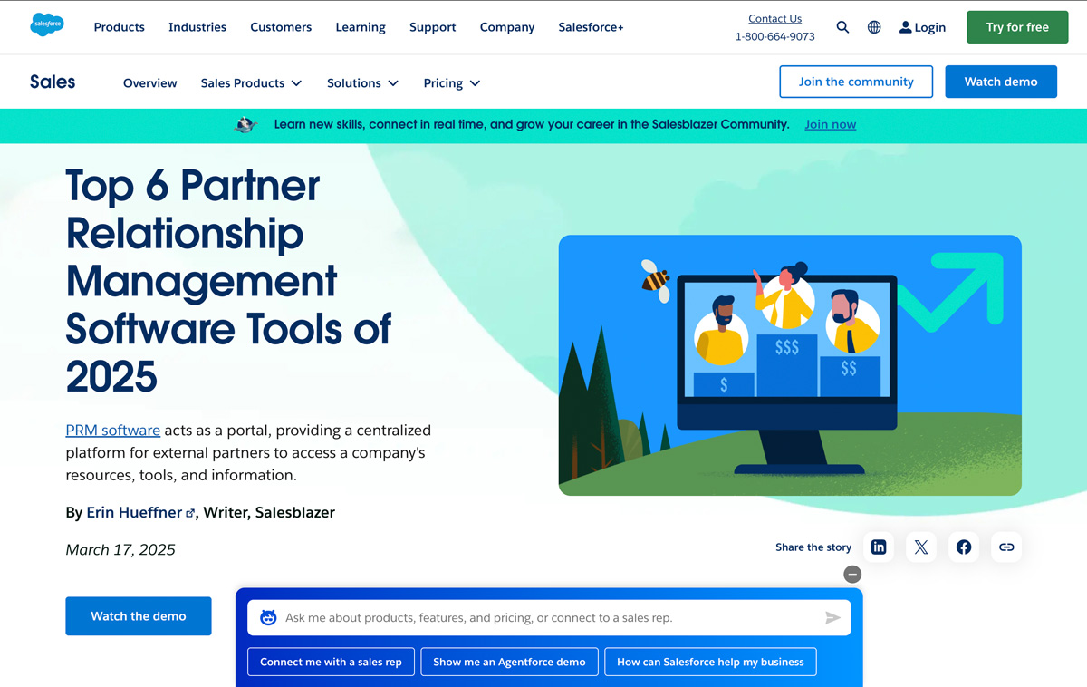Share the article on X
Image resolution: width=1087 pixels, height=687 pixels.
point(920,547)
